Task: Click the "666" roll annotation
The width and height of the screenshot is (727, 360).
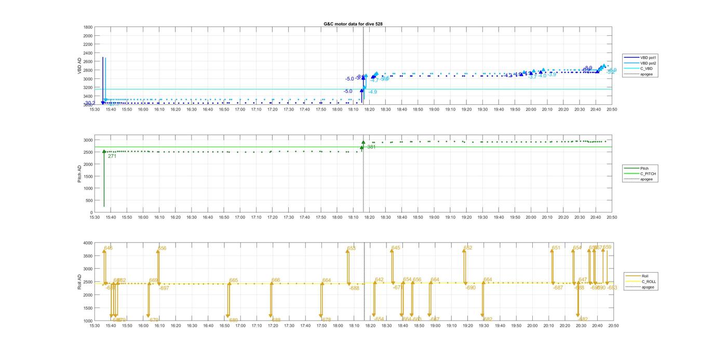Action: click(x=276, y=280)
